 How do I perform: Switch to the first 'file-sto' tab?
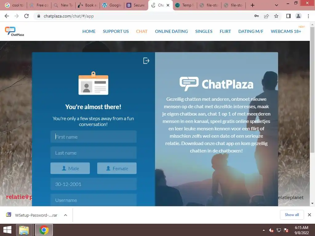pos(209,5)
